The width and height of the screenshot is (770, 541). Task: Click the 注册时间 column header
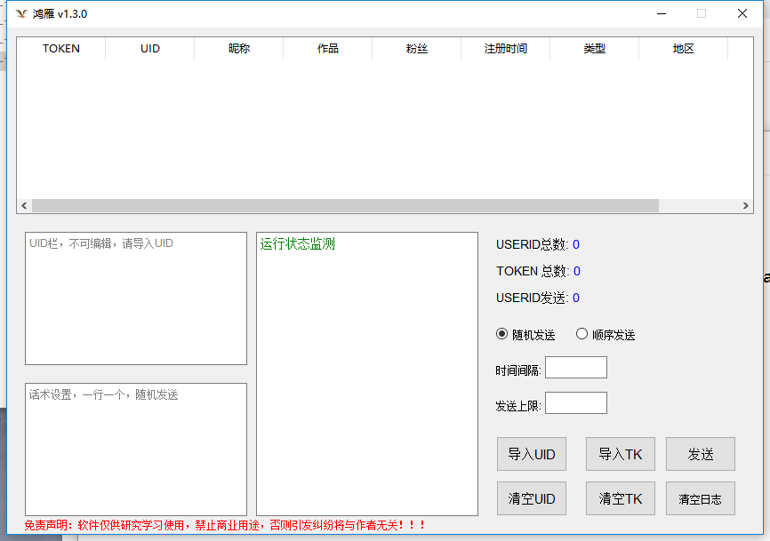505,49
